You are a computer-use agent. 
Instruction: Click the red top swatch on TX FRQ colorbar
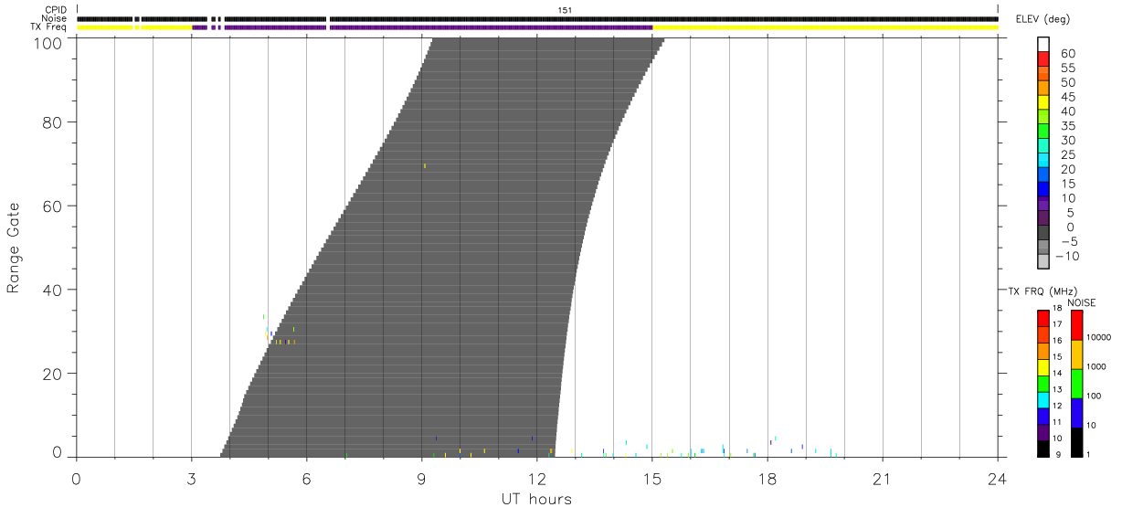tap(1043, 319)
